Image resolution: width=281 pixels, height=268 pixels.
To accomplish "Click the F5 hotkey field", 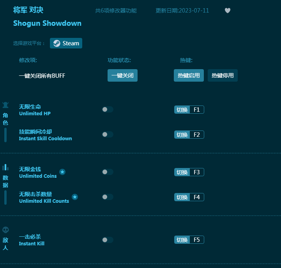I will coord(197,239).
